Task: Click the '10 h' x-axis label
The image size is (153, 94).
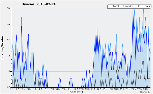Action: tap(70, 89)
